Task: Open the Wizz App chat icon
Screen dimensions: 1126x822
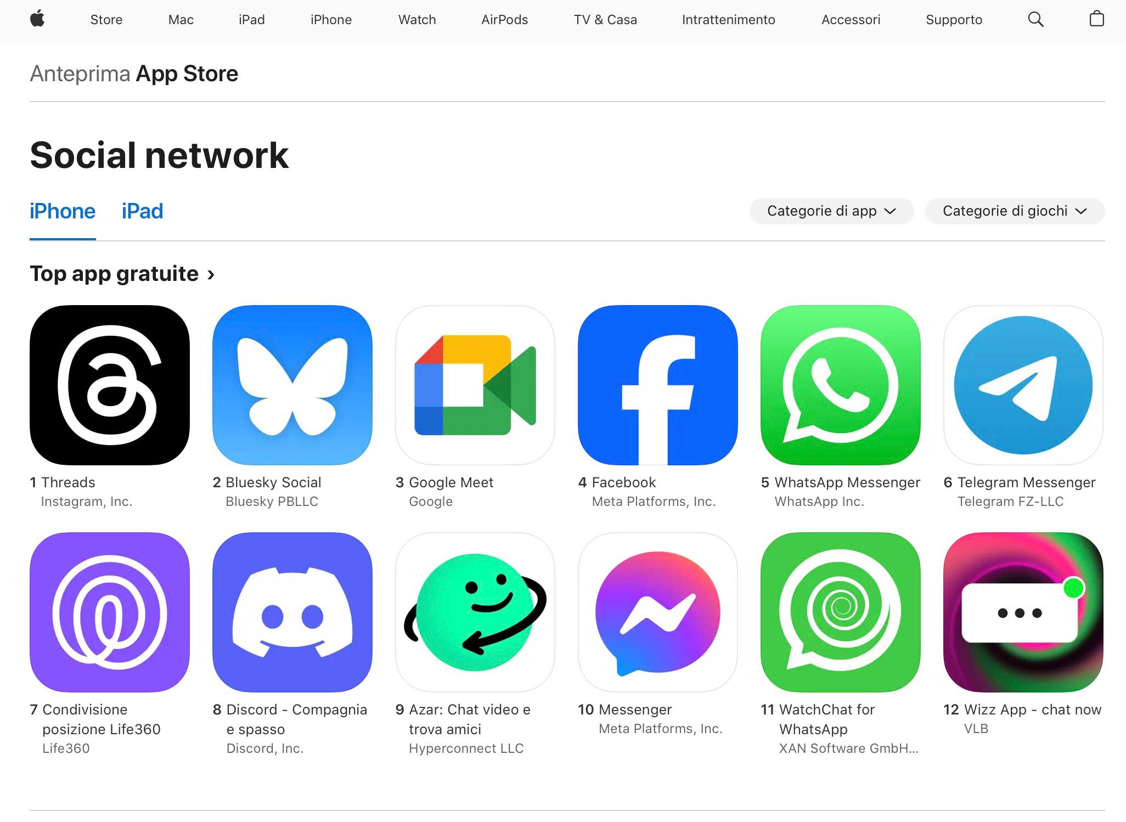Action: (x=1023, y=612)
